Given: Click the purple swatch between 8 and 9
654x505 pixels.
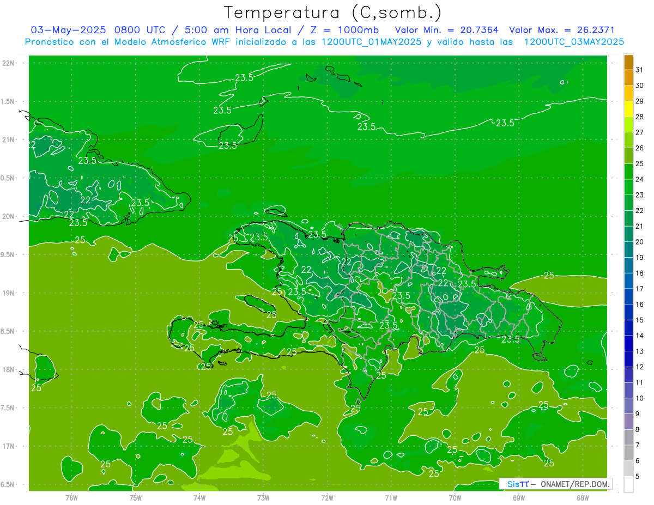Looking at the screenshot, I should pyautogui.click(x=628, y=422).
